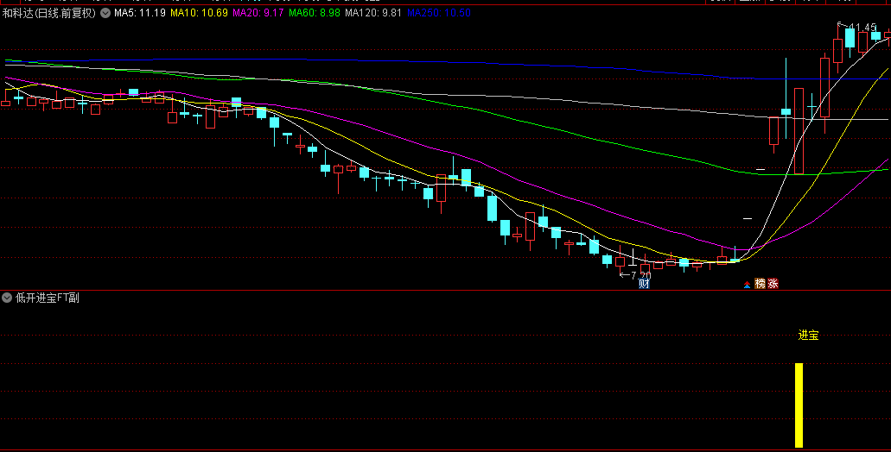Expand the 低开进宝FT副 indicator menu arrow
The width and height of the screenshot is (891, 452).
[x=7, y=298]
